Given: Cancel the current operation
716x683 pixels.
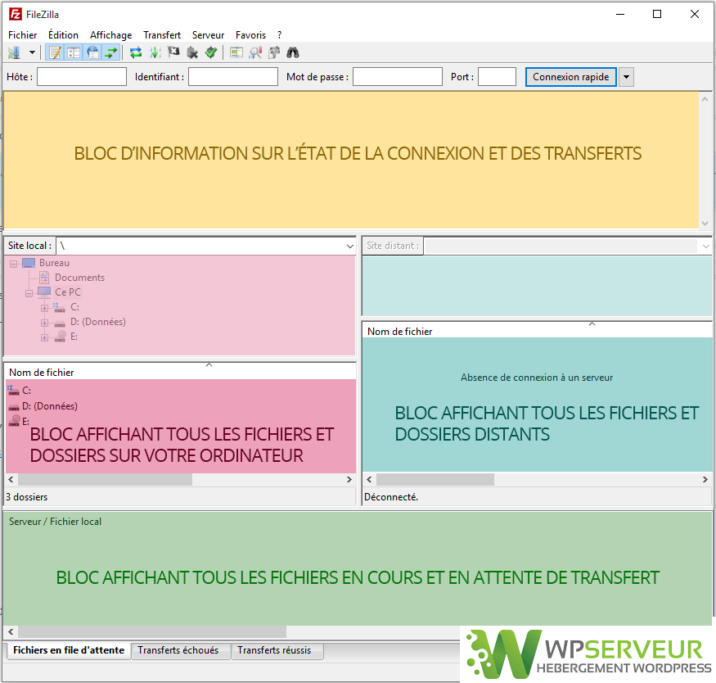Looking at the screenshot, I should [173, 52].
